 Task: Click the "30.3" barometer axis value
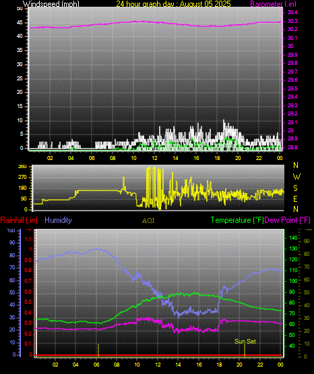292,21
